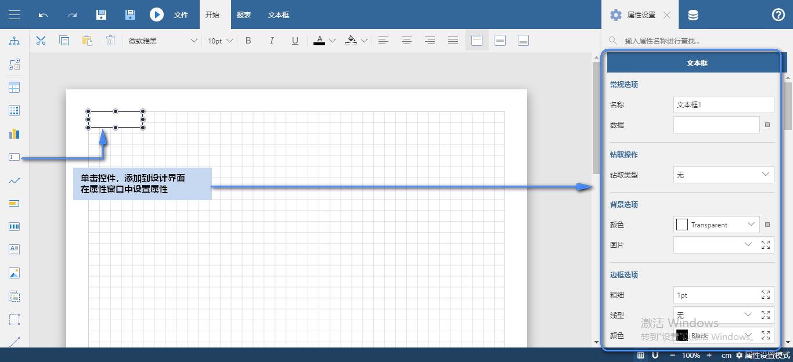The height and width of the screenshot is (362, 793).
Task: Click the 名称 input field
Action: (723, 104)
